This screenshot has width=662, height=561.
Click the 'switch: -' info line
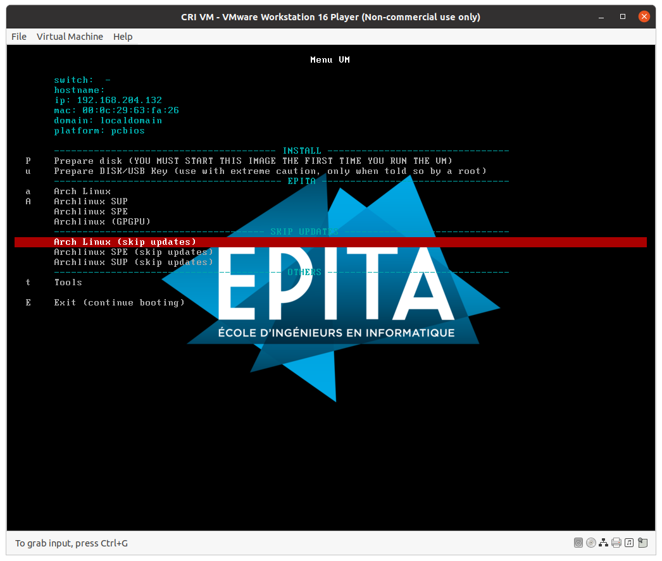click(x=82, y=80)
